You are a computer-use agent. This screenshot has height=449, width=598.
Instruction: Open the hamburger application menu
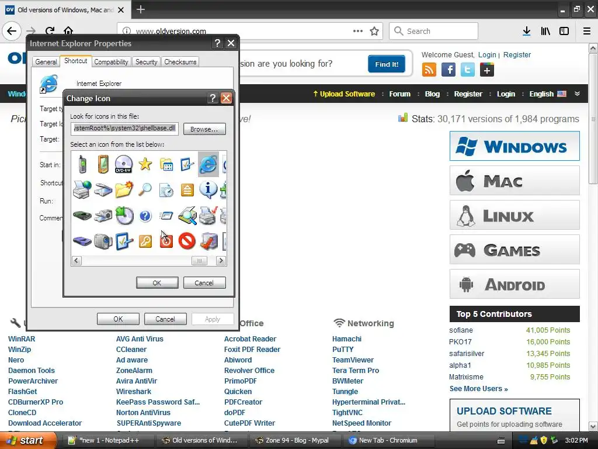(587, 32)
